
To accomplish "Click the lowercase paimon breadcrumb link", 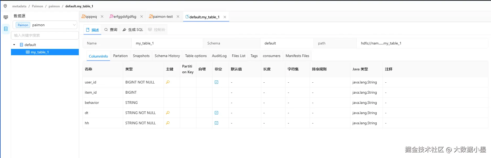I will pyautogui.click(x=54, y=6).
